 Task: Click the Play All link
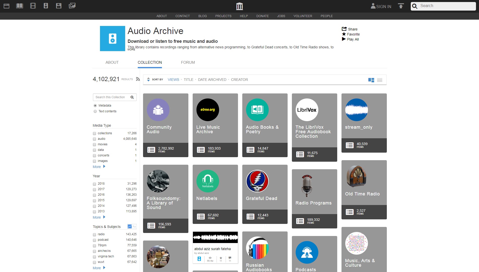353,39
